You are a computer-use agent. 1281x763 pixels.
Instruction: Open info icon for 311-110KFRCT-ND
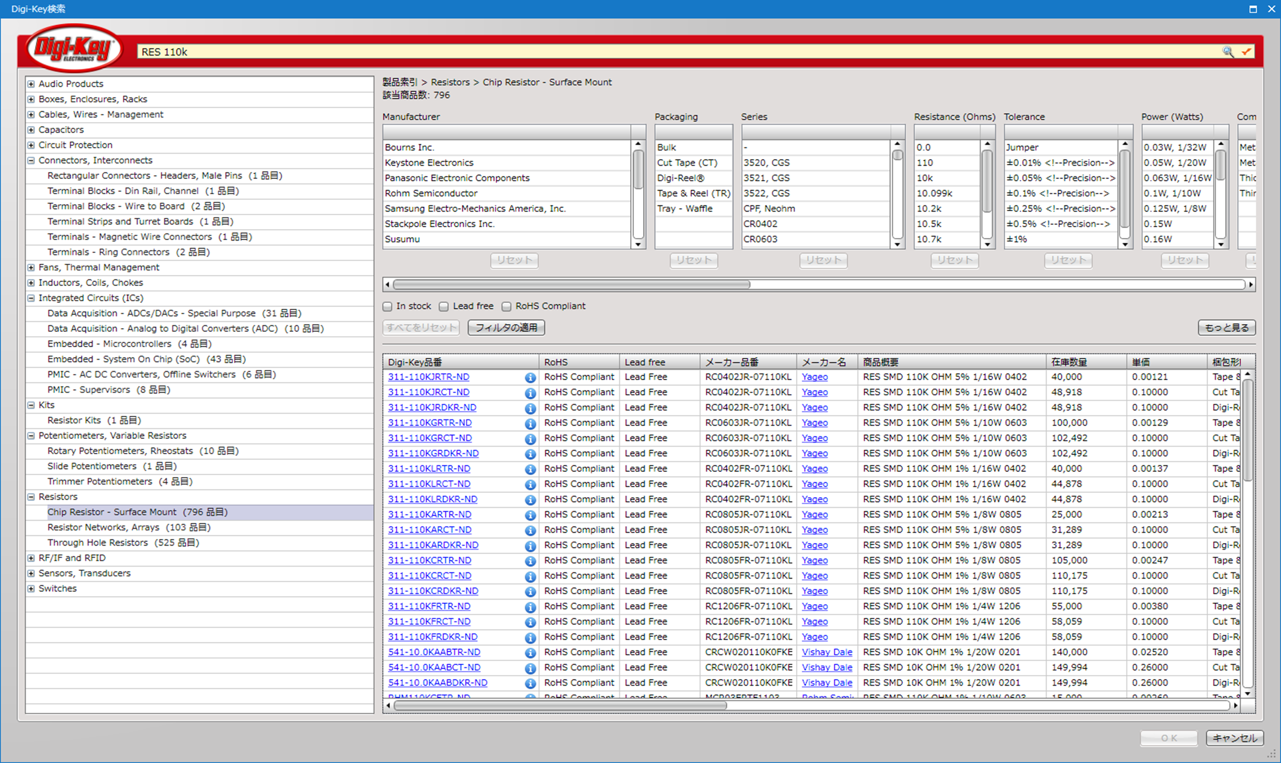530,622
